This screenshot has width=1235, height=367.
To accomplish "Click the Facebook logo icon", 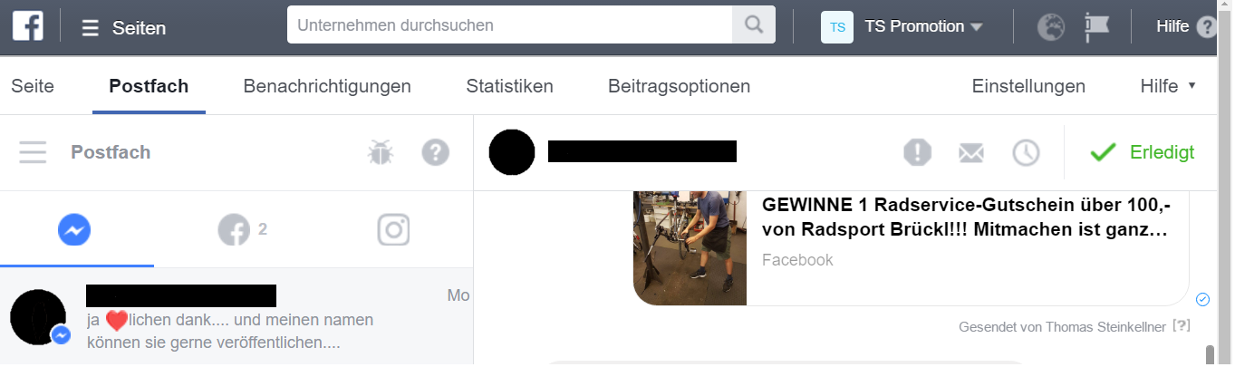I will (27, 26).
